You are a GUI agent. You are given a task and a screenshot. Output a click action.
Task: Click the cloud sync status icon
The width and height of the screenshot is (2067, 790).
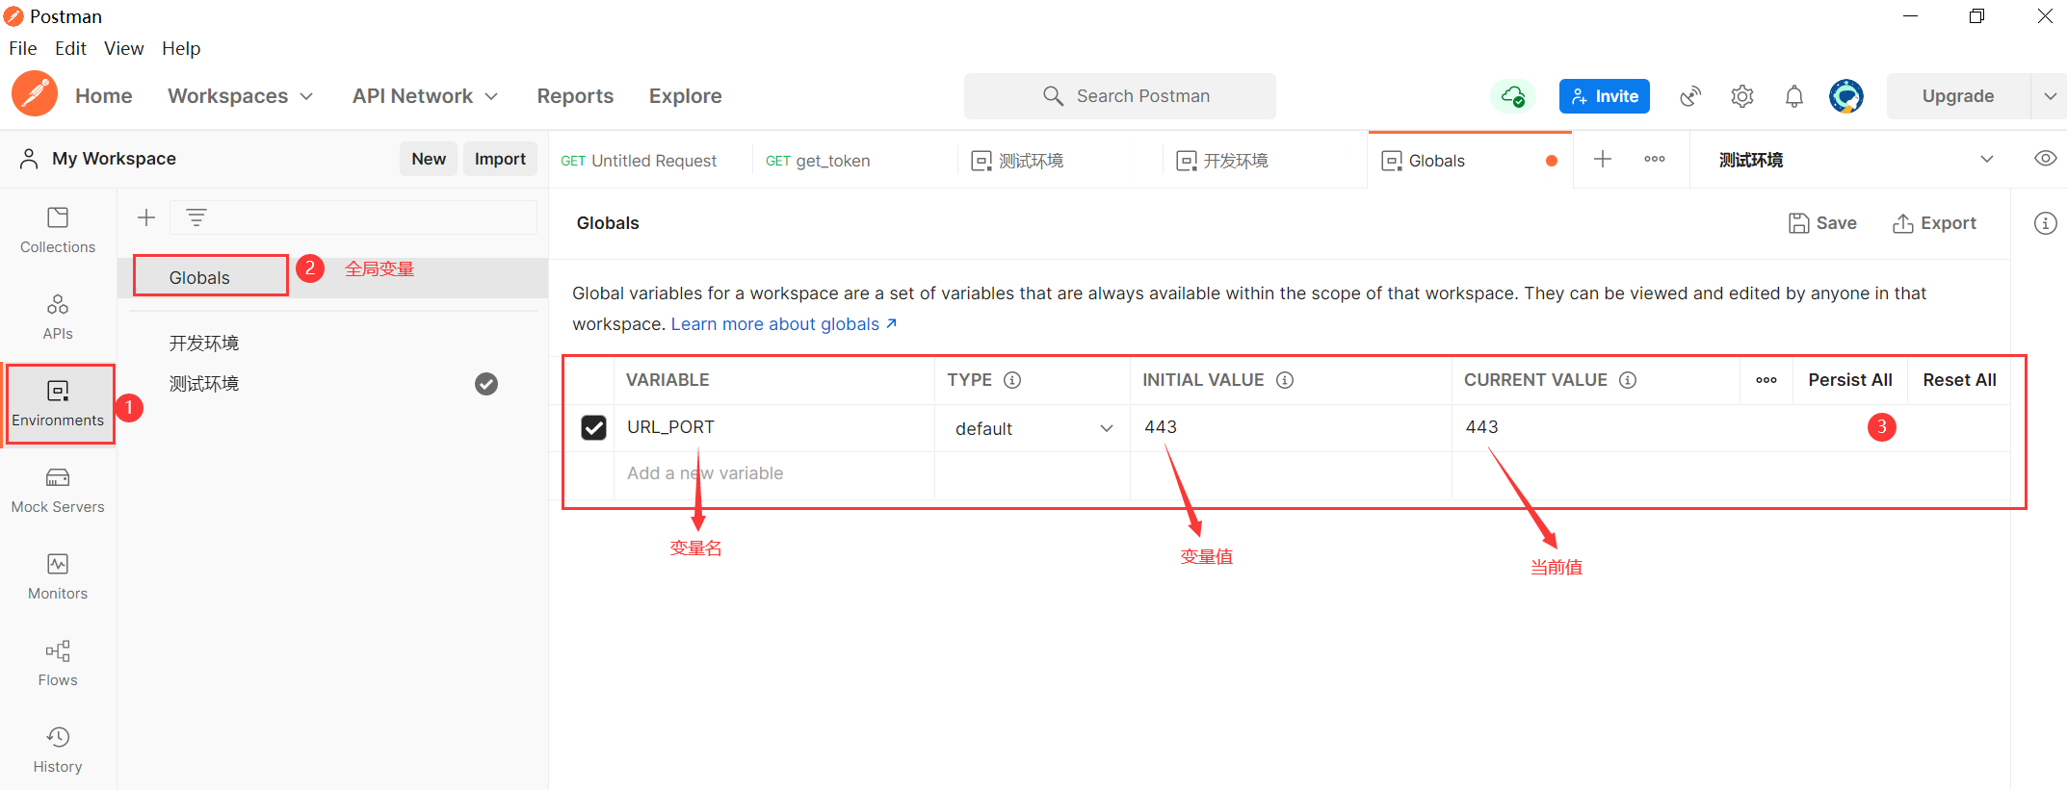click(1513, 96)
